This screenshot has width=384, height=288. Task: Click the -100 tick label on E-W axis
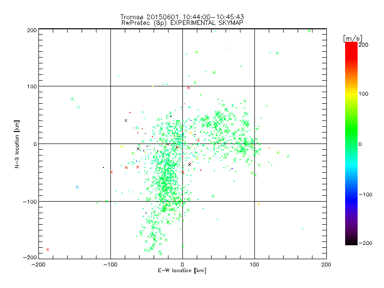click(x=110, y=264)
